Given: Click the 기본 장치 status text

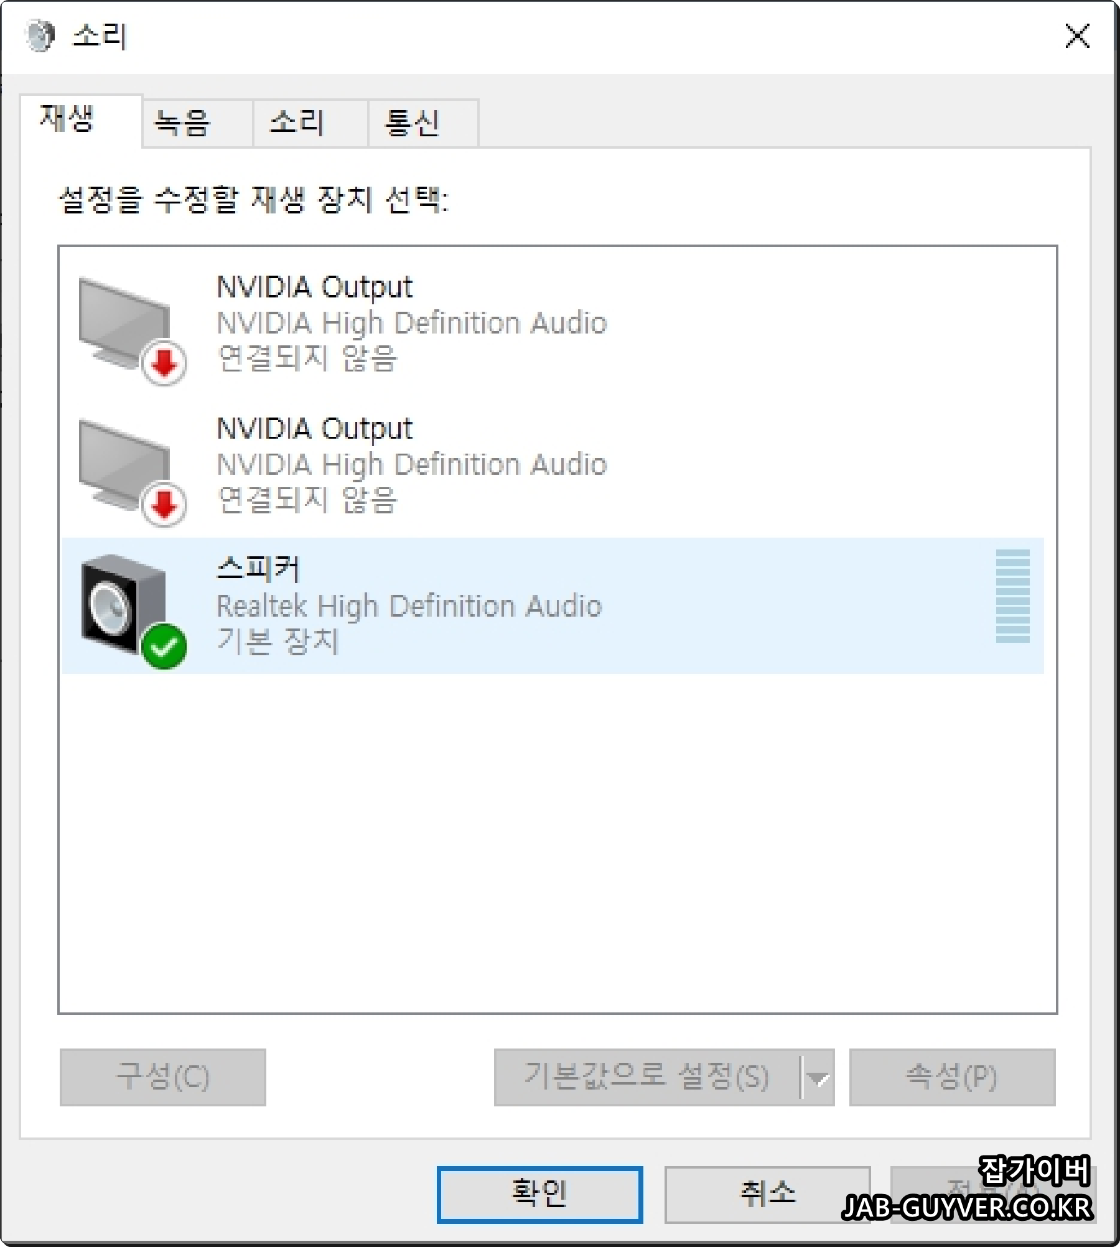Looking at the screenshot, I should pyautogui.click(x=278, y=641).
